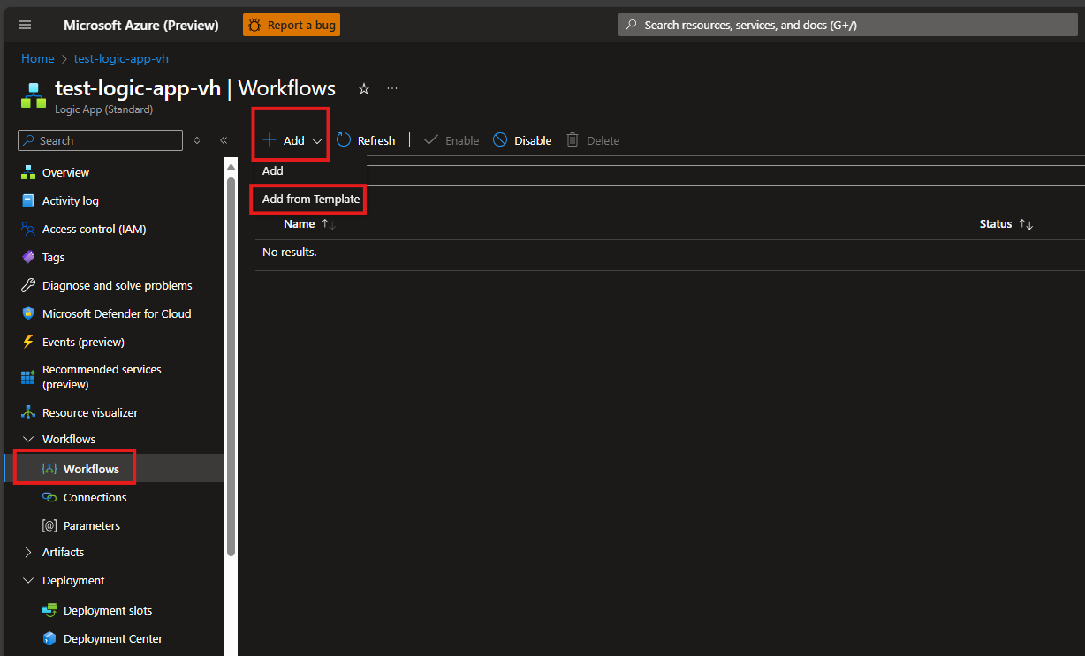The image size is (1085, 656).
Task: Click the Disable toolbar button
Action: coord(522,140)
